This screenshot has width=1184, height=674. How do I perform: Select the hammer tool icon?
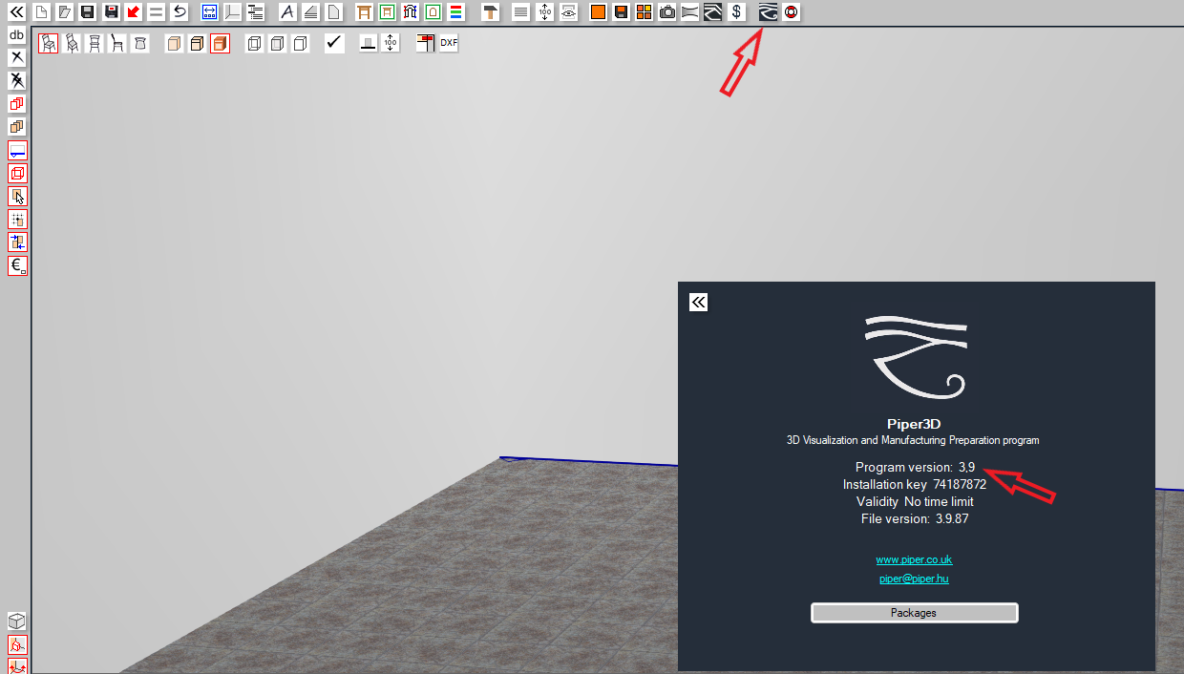click(x=490, y=12)
